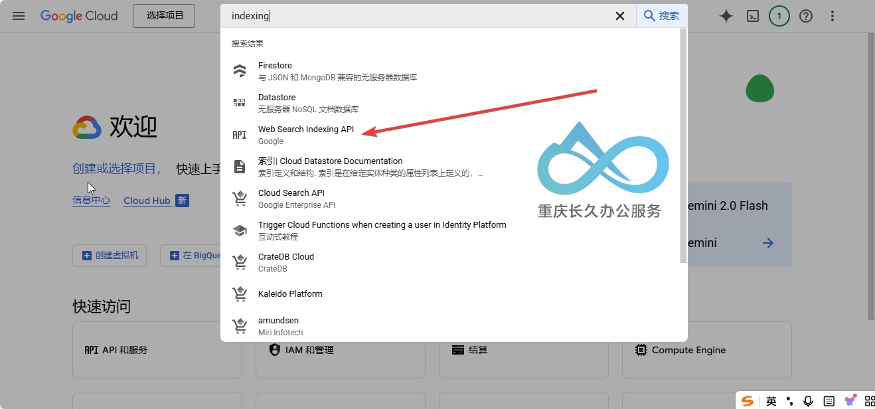The width and height of the screenshot is (875, 409).
Task: Open IME soft keyboard icon
Action: coord(829,401)
